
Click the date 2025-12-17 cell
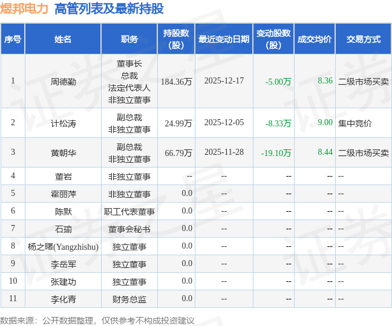point(224,81)
